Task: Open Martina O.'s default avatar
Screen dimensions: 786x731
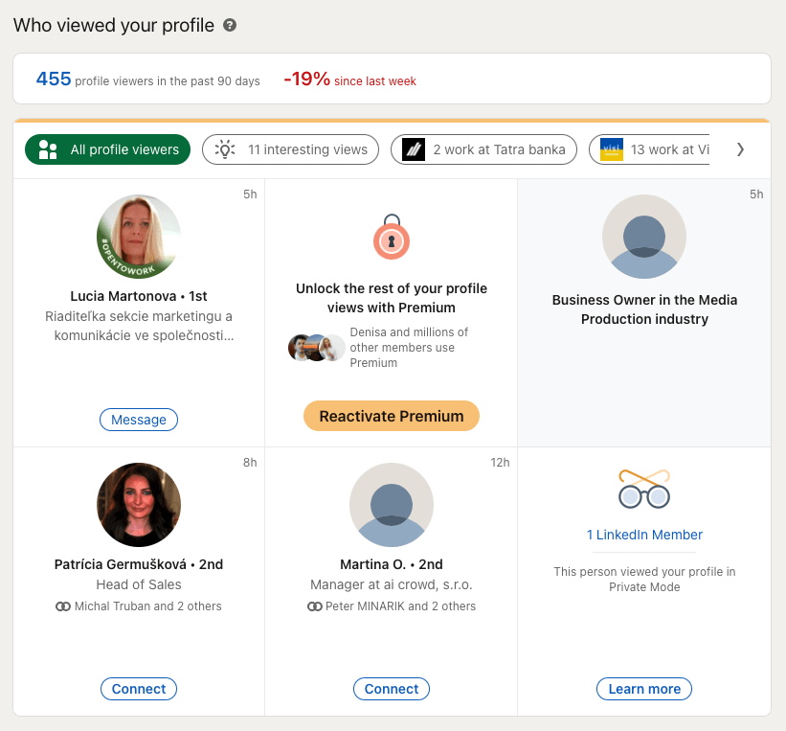Action: (392, 505)
